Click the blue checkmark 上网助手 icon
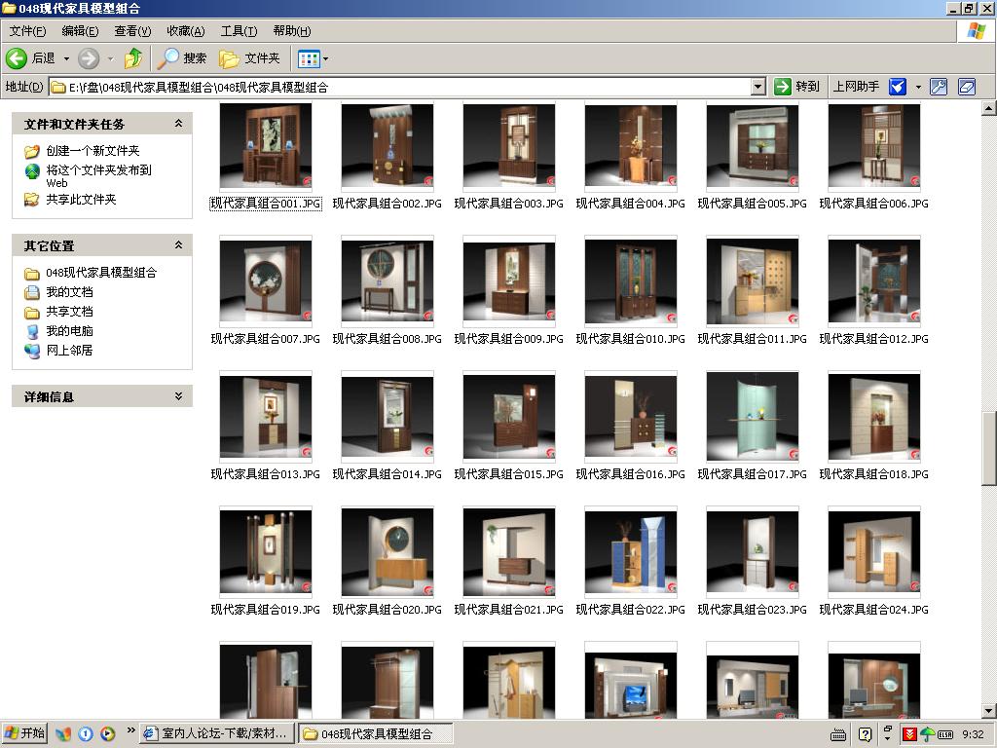The height and width of the screenshot is (748, 997). pyautogui.click(x=898, y=87)
